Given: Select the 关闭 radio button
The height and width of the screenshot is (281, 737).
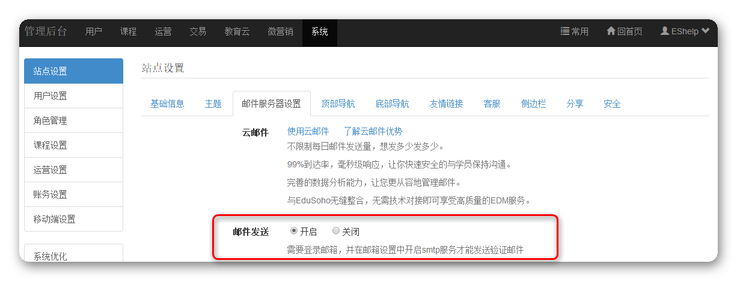Looking at the screenshot, I should pos(336,231).
